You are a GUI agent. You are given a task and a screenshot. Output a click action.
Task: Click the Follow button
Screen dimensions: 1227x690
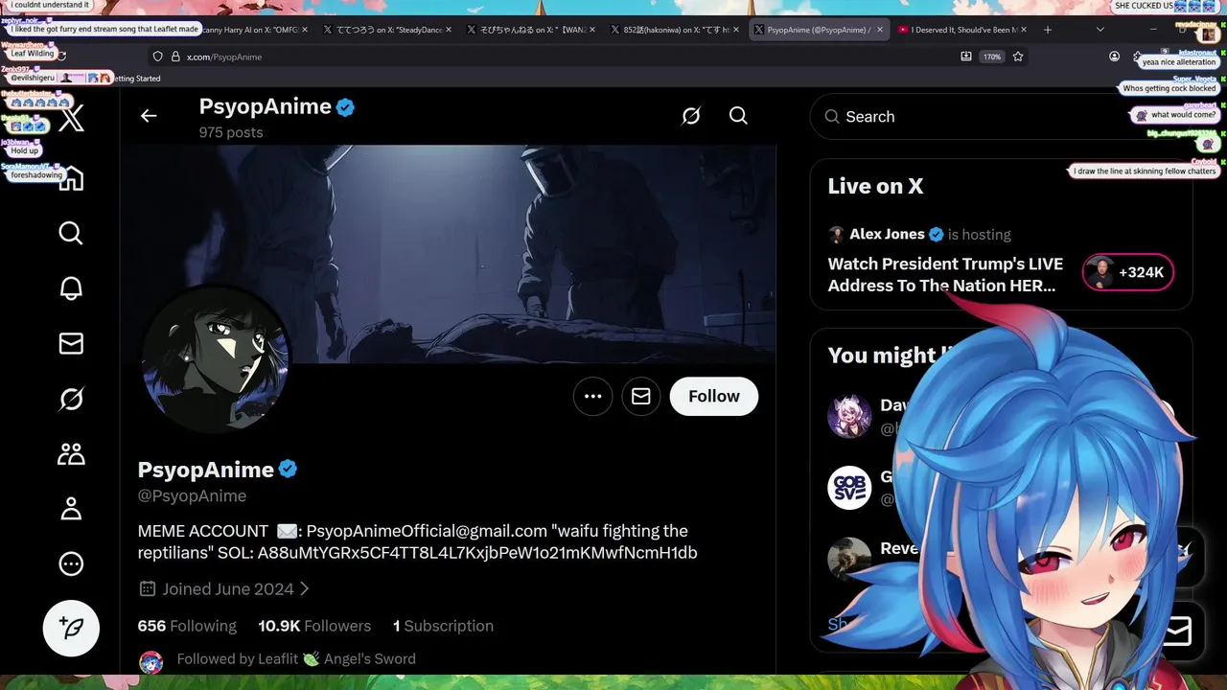[714, 397]
